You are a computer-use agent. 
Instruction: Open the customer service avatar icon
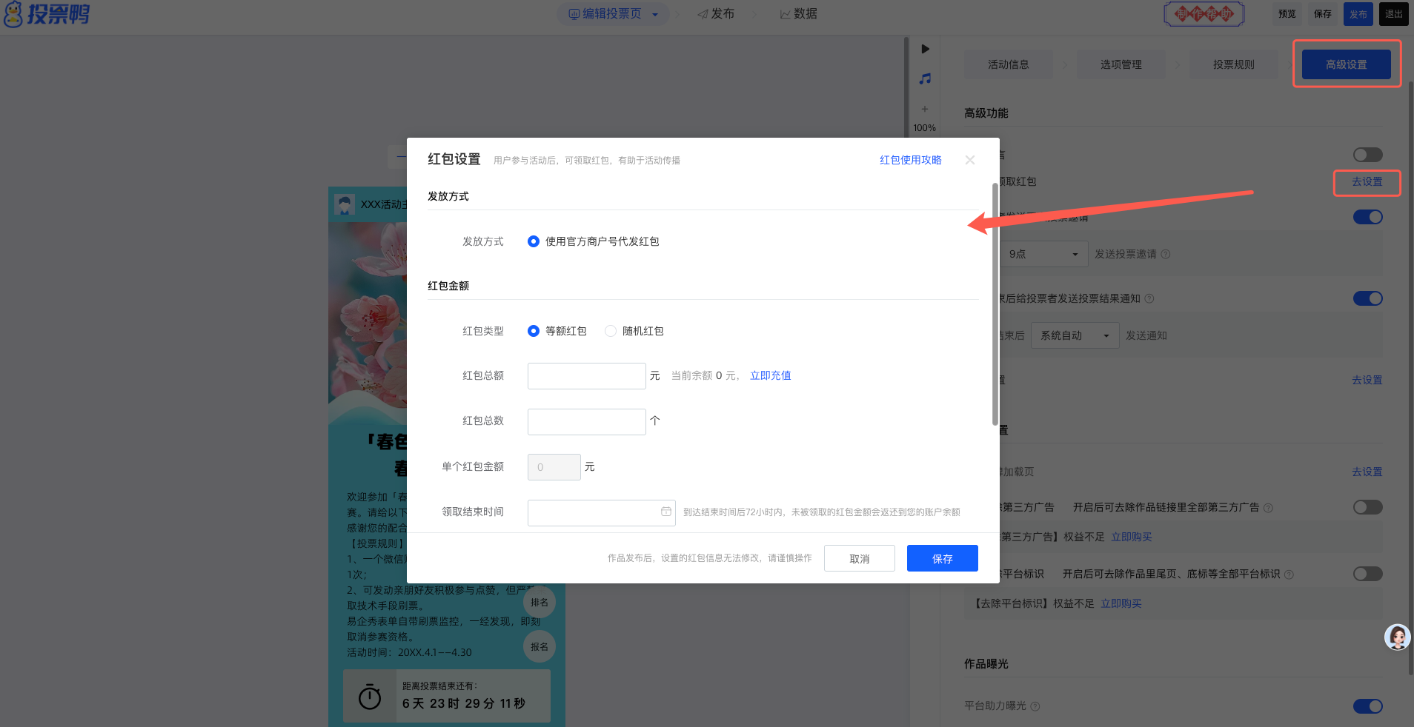(1397, 637)
